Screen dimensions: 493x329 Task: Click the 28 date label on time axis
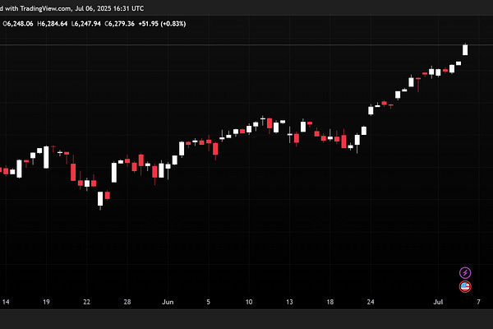point(127,302)
